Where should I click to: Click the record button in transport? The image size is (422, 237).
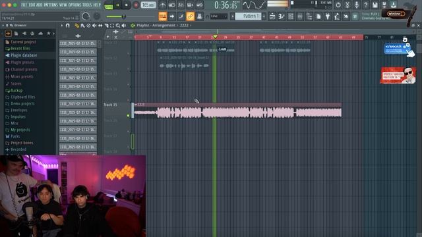[x=136, y=5]
